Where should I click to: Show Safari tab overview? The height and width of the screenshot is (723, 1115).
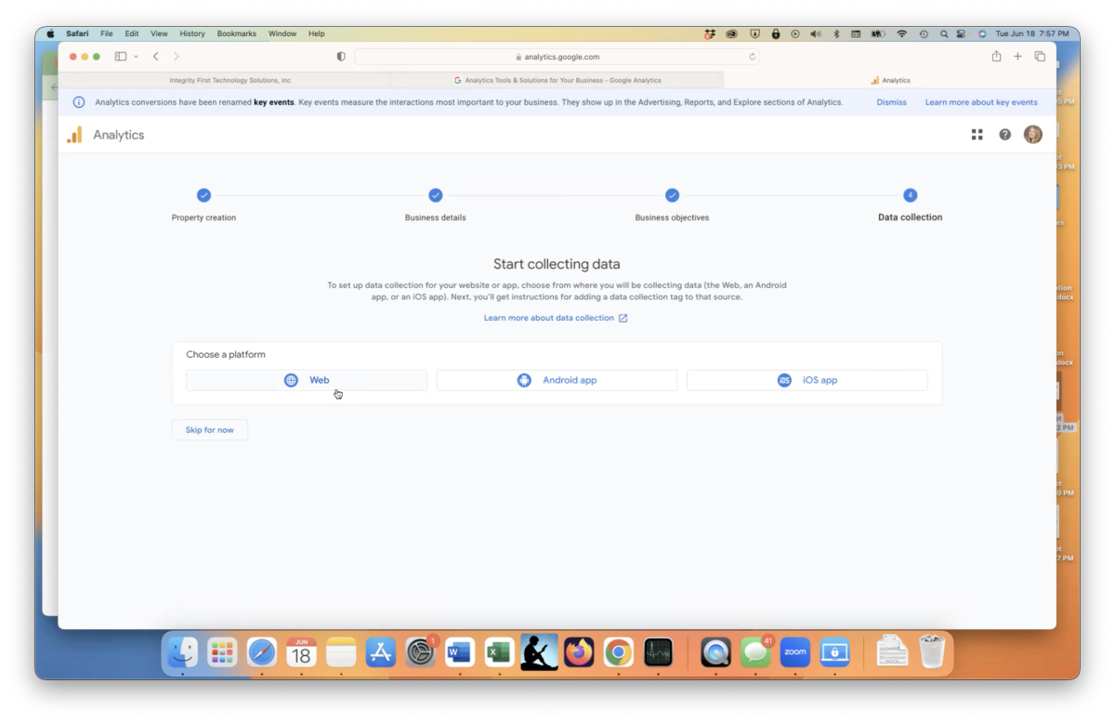pyautogui.click(x=1040, y=57)
